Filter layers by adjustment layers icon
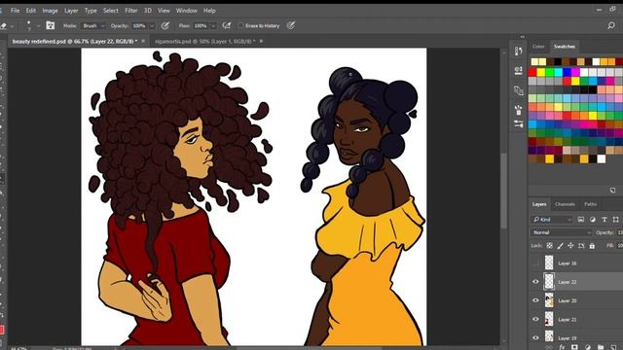 coord(593,220)
